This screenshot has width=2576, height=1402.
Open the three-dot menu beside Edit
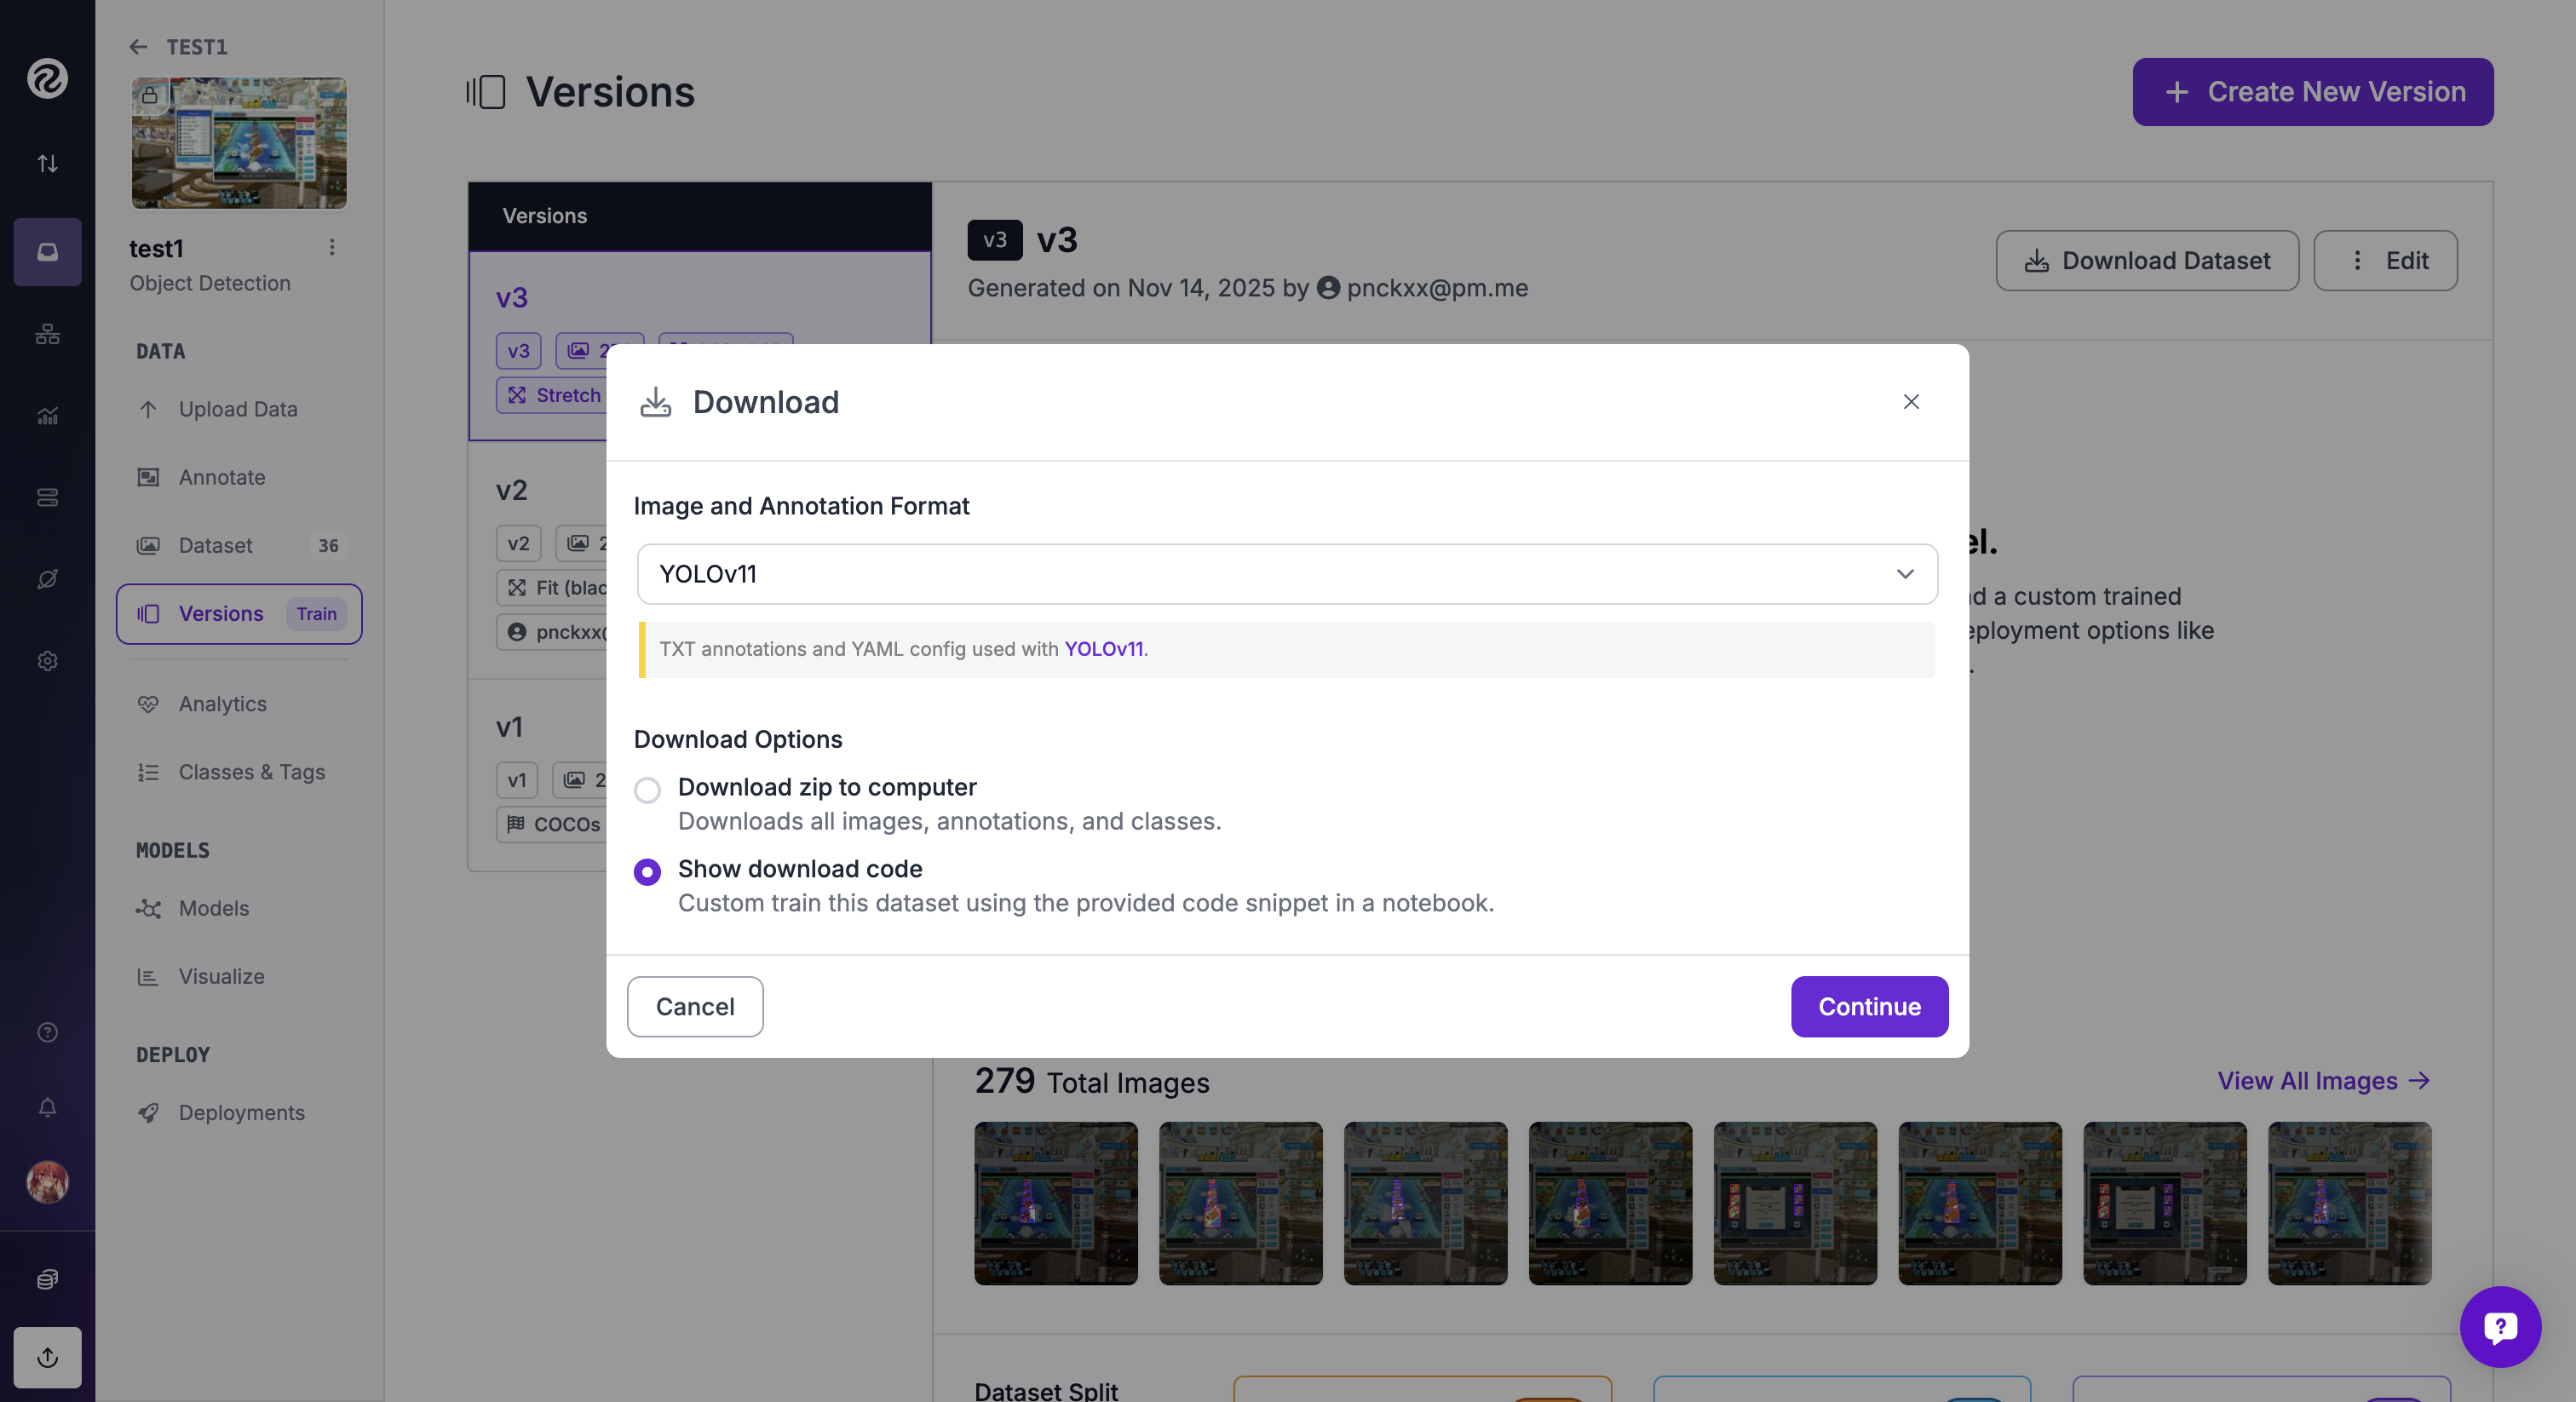click(x=2357, y=261)
